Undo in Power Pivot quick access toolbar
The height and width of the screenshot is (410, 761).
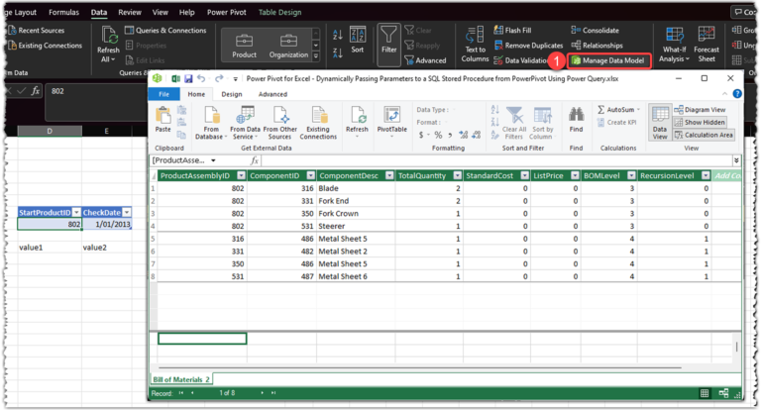coord(201,78)
